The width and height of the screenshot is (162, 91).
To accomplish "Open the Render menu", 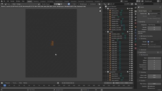I will (12, 1).
